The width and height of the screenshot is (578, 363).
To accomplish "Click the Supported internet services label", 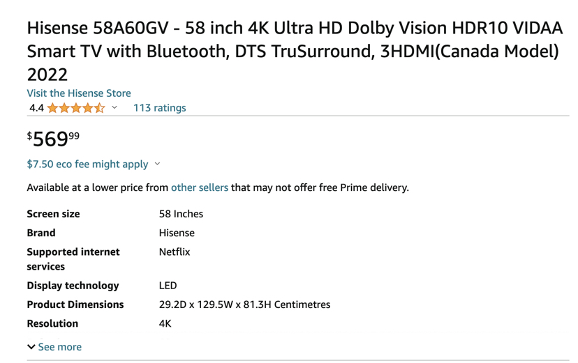I will point(73,259).
